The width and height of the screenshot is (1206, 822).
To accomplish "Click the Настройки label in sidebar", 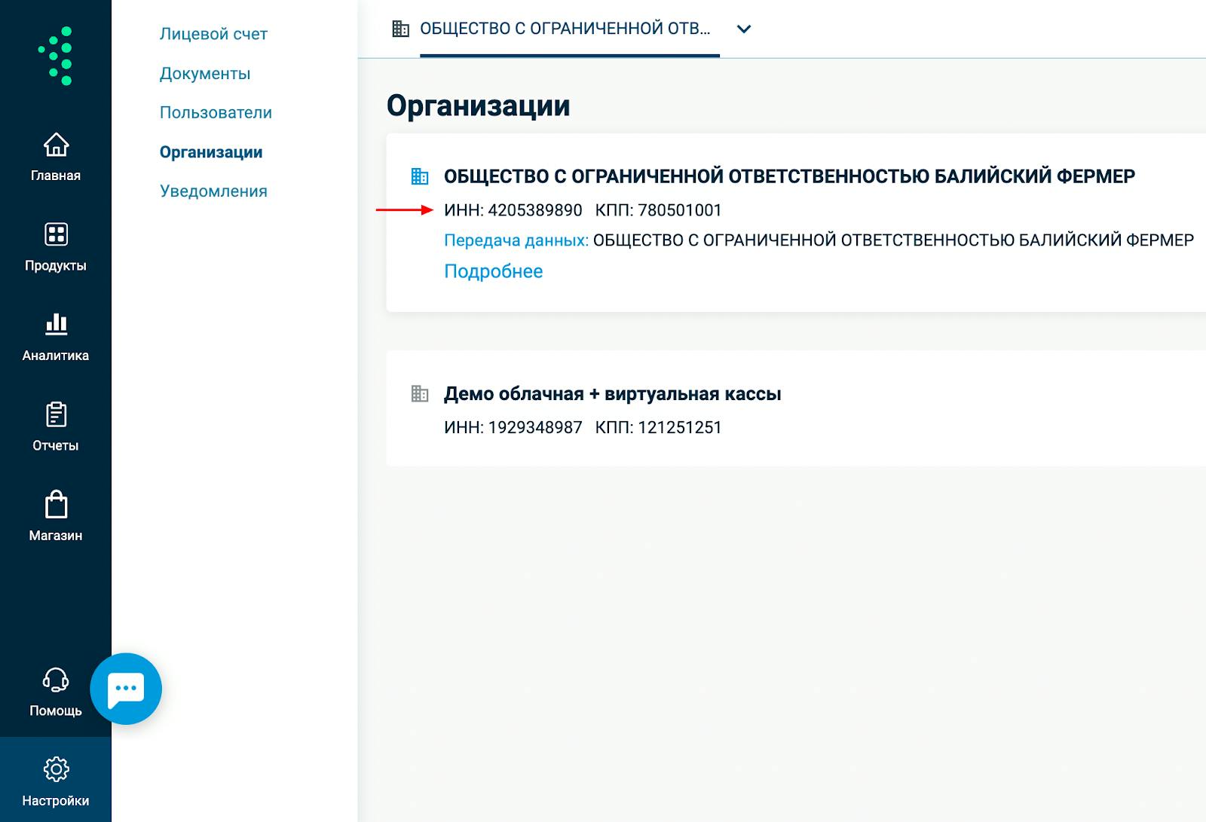I will point(56,801).
